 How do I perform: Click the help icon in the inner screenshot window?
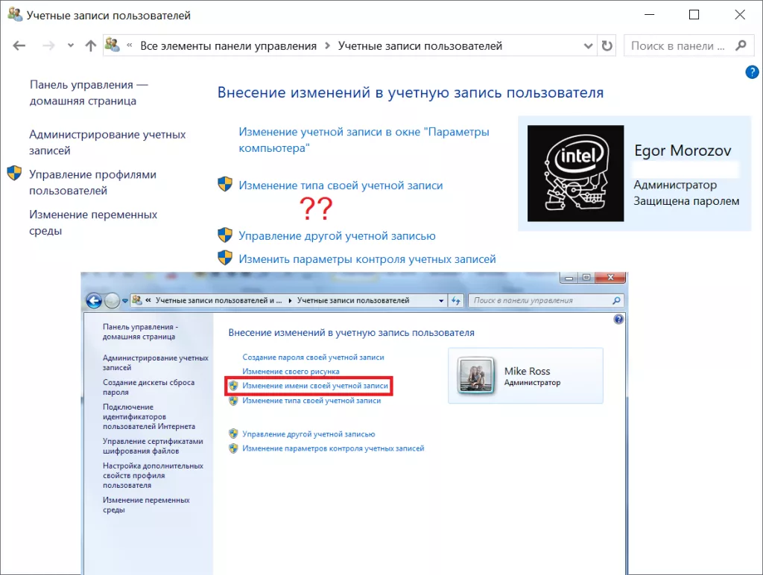[618, 320]
